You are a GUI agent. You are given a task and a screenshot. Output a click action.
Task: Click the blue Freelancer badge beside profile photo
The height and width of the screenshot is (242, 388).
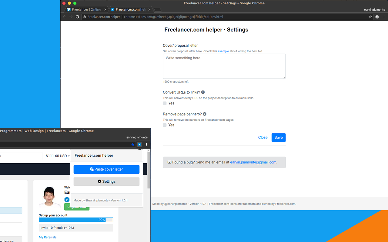pyautogui.click(x=67, y=200)
